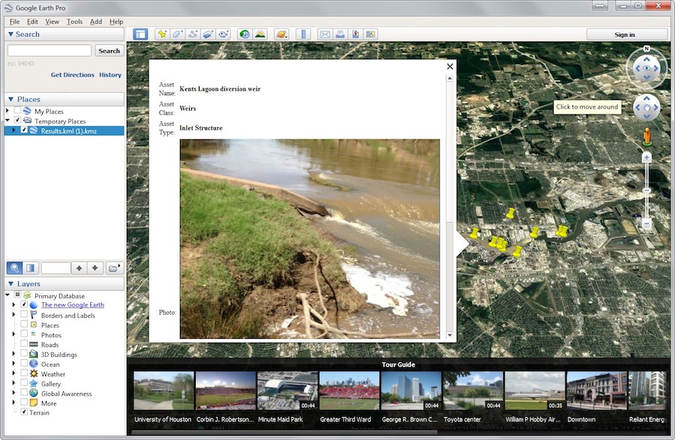
Task: Open The new Google Earth link
Action: click(73, 305)
